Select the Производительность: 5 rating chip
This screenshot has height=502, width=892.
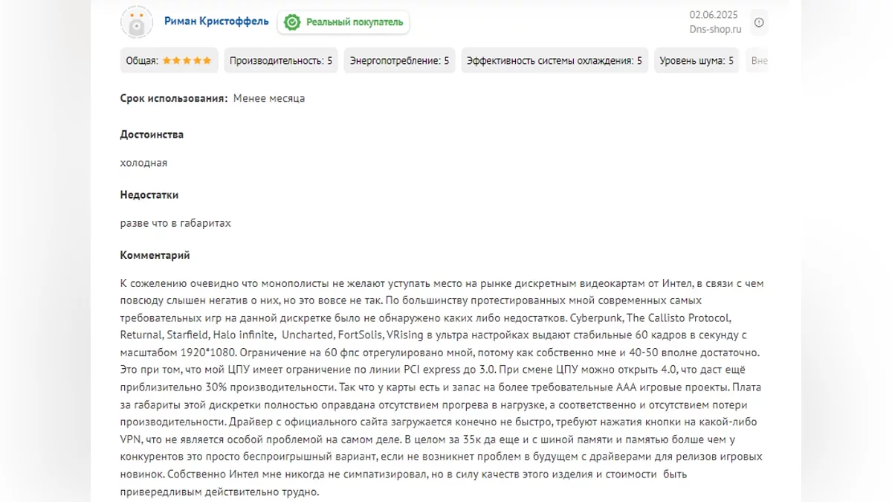click(x=281, y=61)
